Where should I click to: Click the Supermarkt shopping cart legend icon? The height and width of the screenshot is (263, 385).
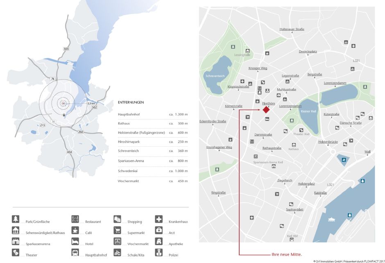(118, 230)
